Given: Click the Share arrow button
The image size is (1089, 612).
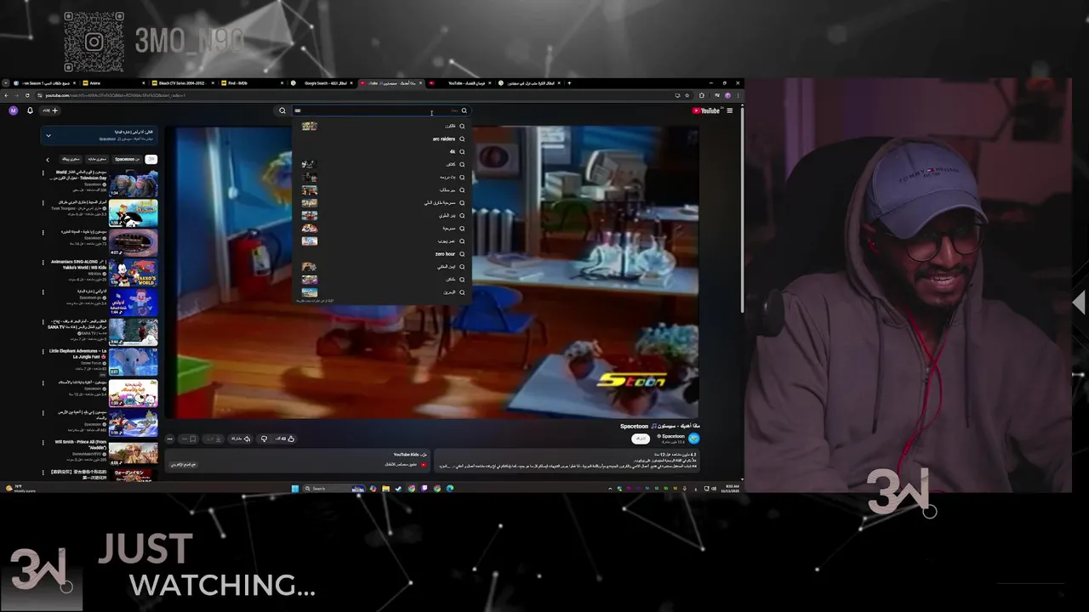Looking at the screenshot, I should tap(241, 439).
